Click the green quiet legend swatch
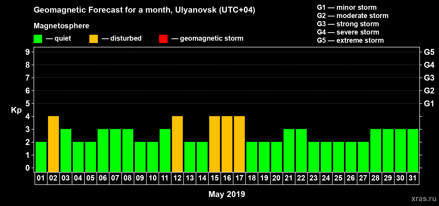Viewport: 439px width, 206px height. point(38,39)
